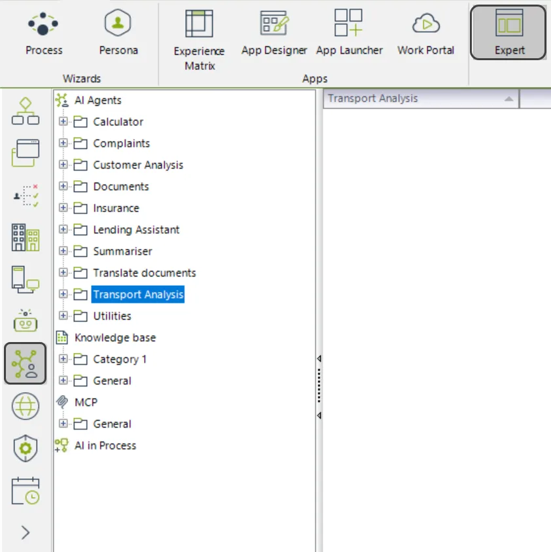
Task: Select the robot automation module
Action: coord(26,320)
